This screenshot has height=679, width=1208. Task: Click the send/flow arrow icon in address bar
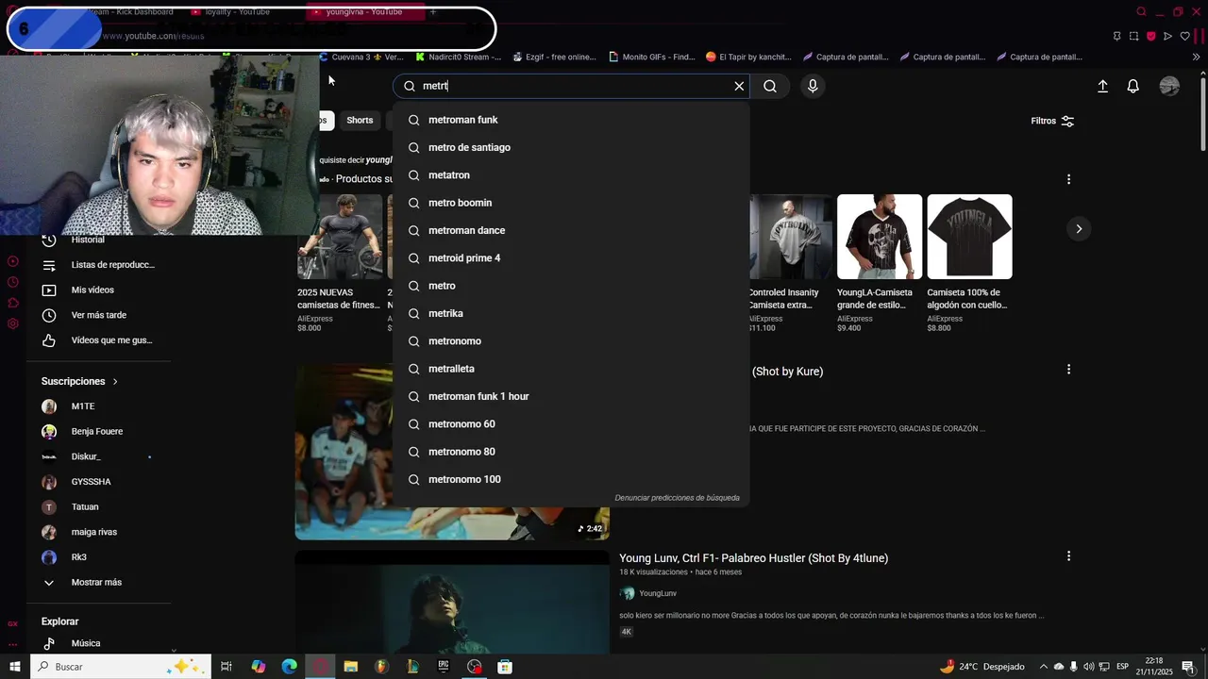click(1167, 36)
